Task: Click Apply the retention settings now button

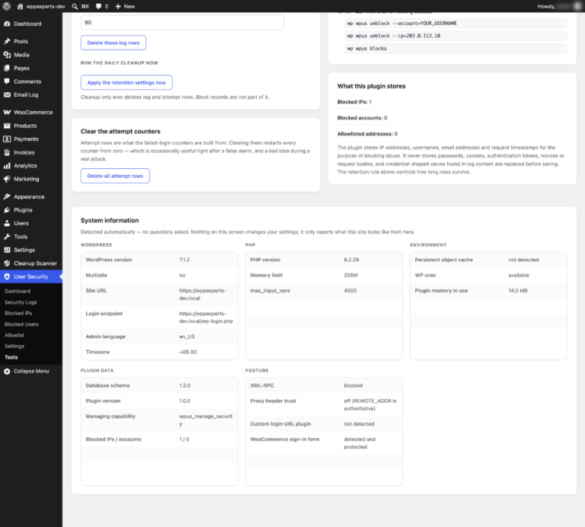Action: coord(126,82)
